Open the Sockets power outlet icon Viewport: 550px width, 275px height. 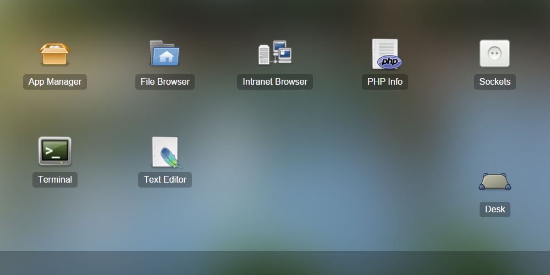494,53
